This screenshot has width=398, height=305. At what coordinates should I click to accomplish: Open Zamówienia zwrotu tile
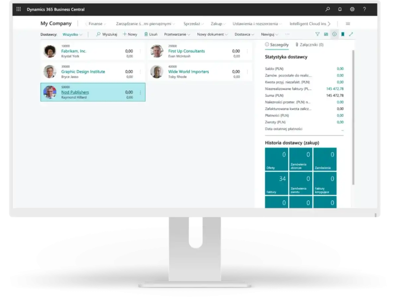click(x=301, y=183)
